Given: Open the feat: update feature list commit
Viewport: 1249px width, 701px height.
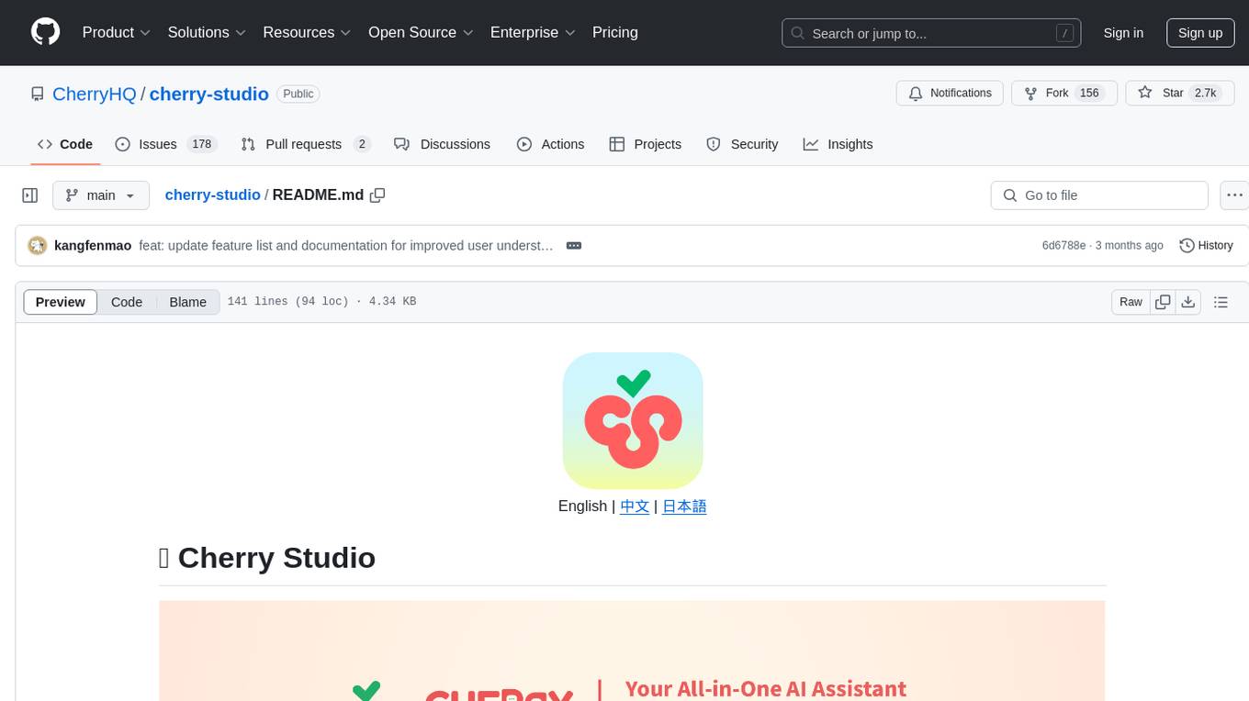Looking at the screenshot, I should pyautogui.click(x=346, y=245).
